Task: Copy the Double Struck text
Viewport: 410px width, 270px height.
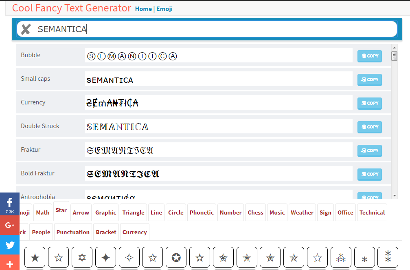Action: (x=369, y=127)
